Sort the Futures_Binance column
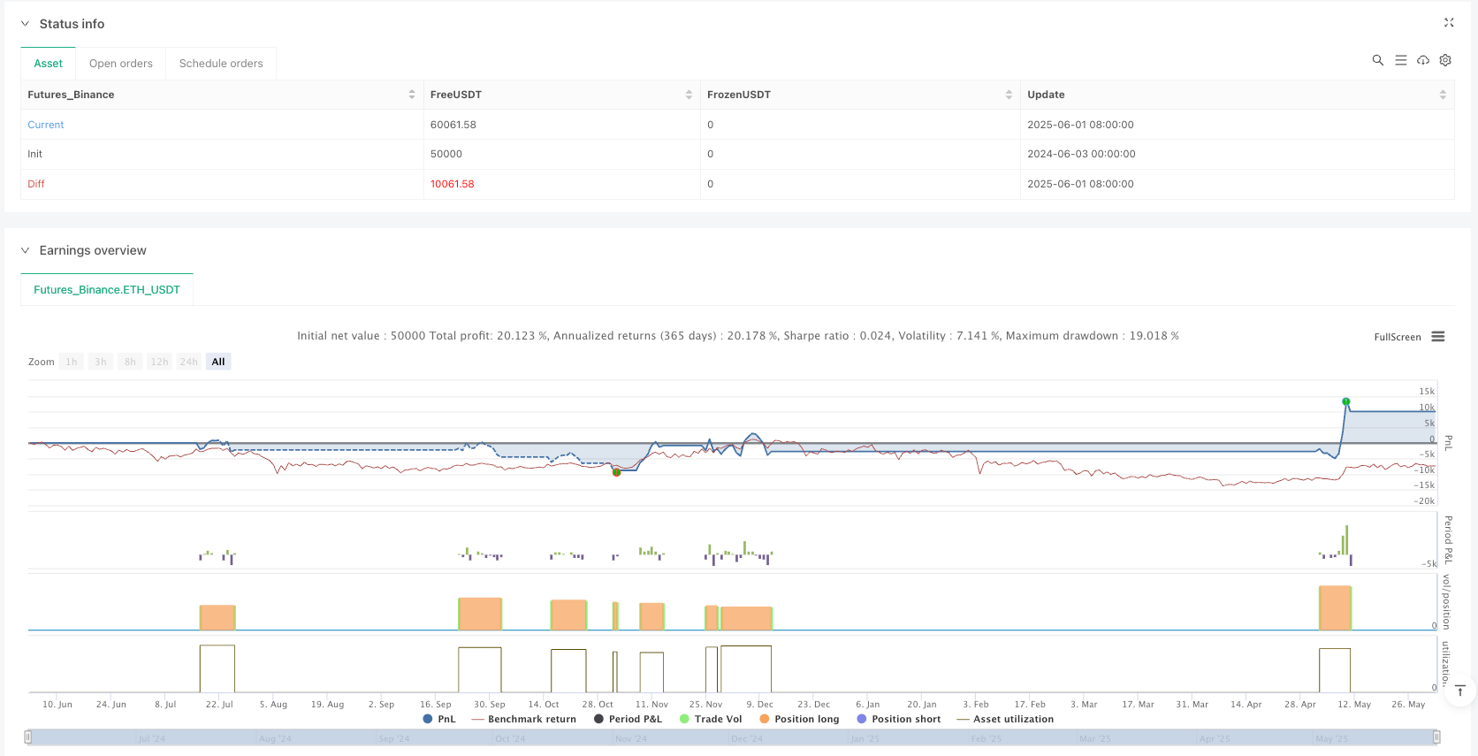The width and height of the screenshot is (1478, 756). point(412,95)
